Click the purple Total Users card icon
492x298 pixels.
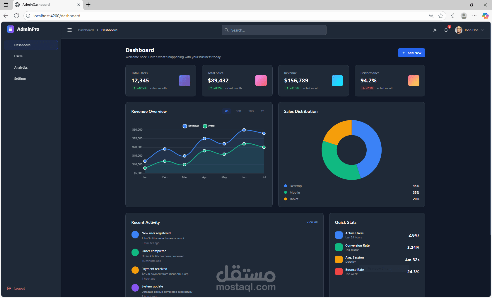[184, 81]
